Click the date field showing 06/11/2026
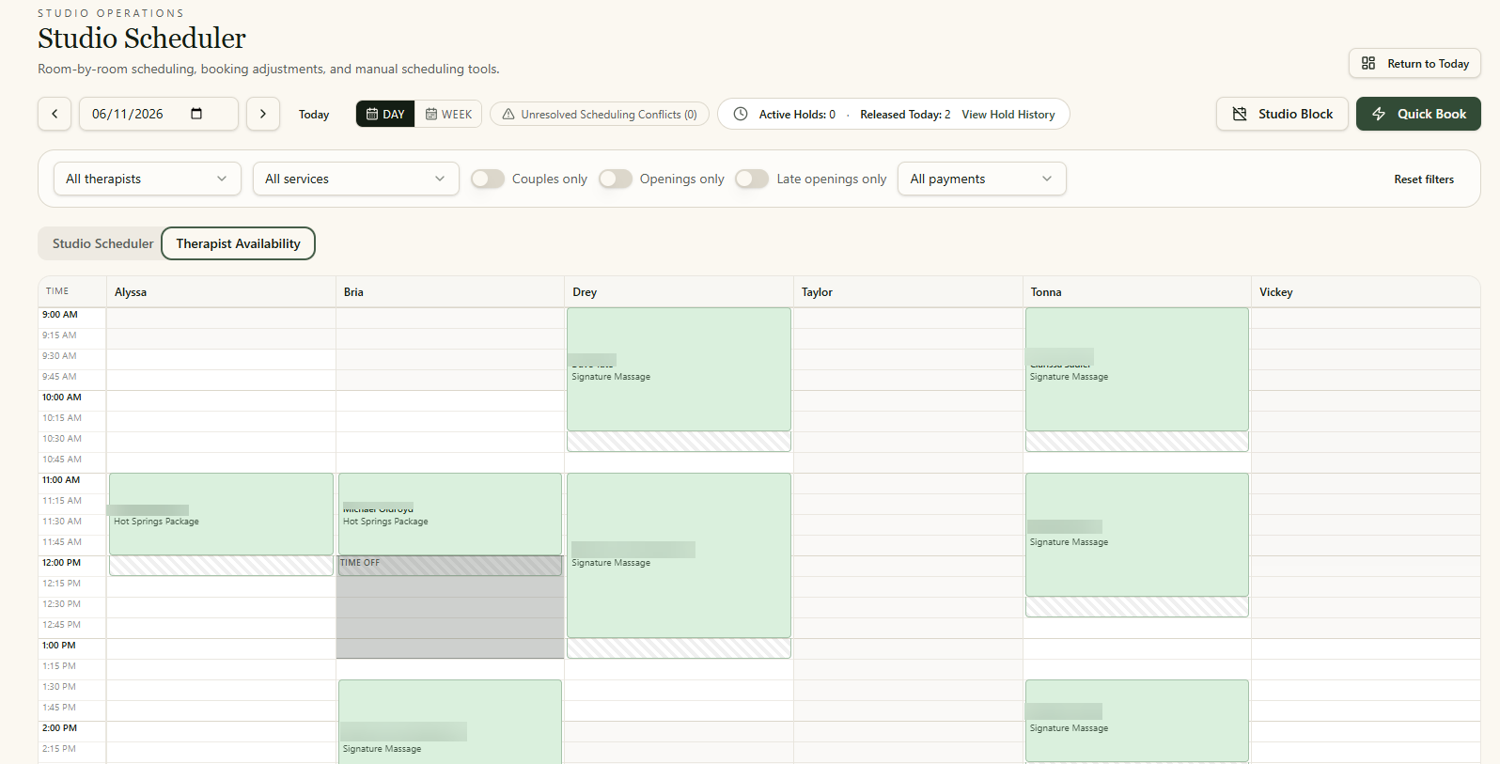The height and width of the screenshot is (764, 1500). 158,114
